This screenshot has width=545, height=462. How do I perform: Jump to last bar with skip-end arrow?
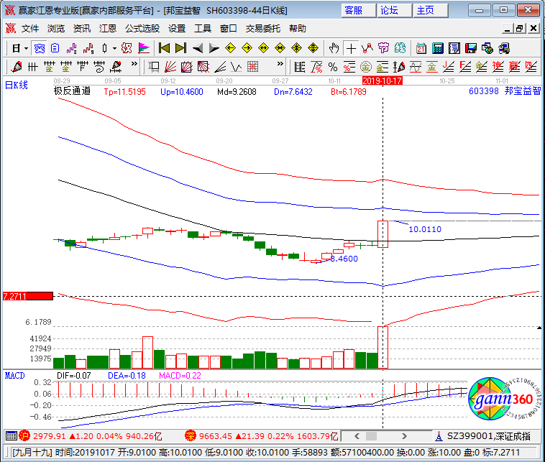click(180, 48)
